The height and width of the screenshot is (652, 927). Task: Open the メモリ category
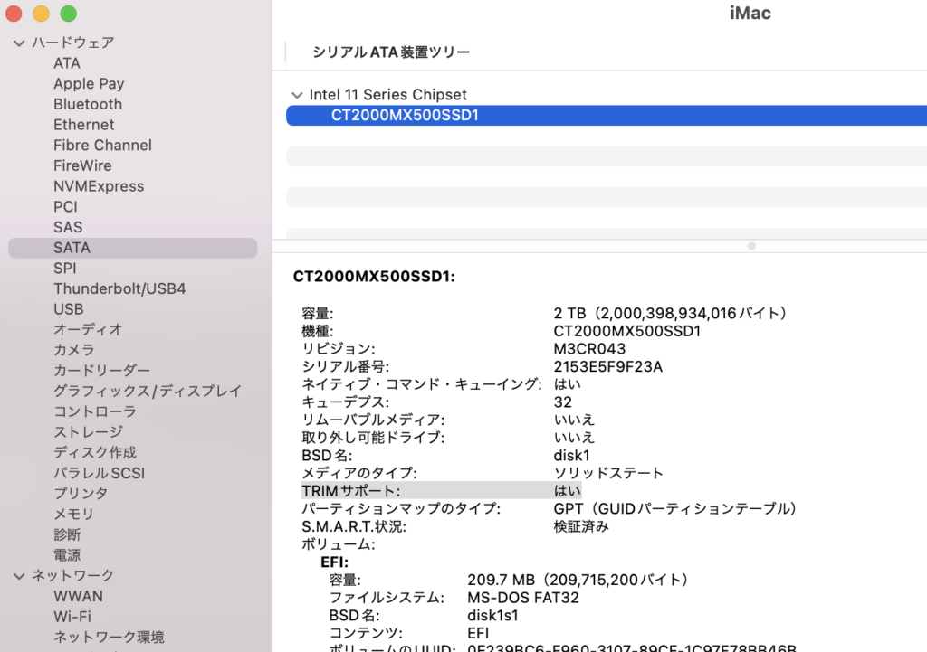tap(74, 514)
